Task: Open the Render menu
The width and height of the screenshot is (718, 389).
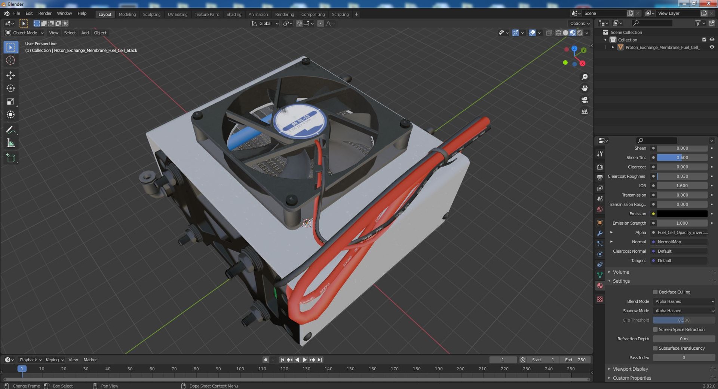Action: coord(45,13)
